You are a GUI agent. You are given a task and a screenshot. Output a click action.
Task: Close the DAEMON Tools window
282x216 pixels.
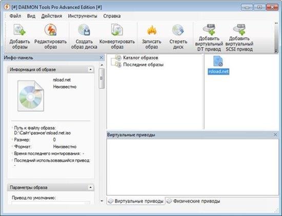272,7
